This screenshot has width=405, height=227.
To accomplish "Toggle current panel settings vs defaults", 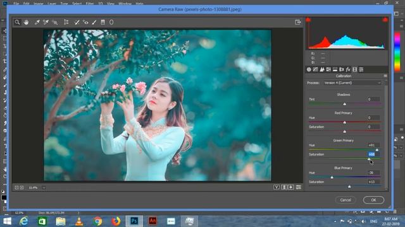I will (299, 187).
